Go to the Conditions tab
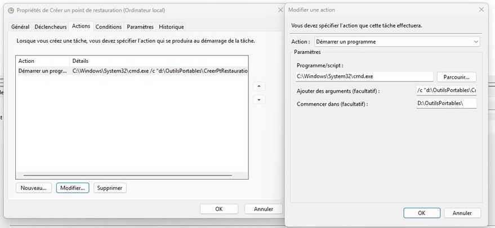 click(108, 26)
